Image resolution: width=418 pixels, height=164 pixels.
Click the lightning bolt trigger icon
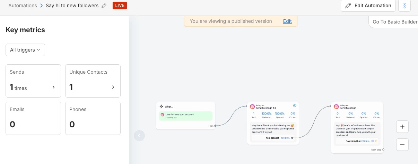tap(162, 107)
